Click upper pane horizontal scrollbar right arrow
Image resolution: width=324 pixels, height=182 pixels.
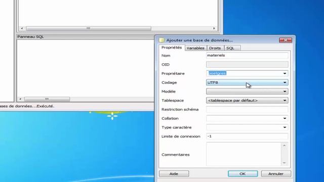coord(214,28)
